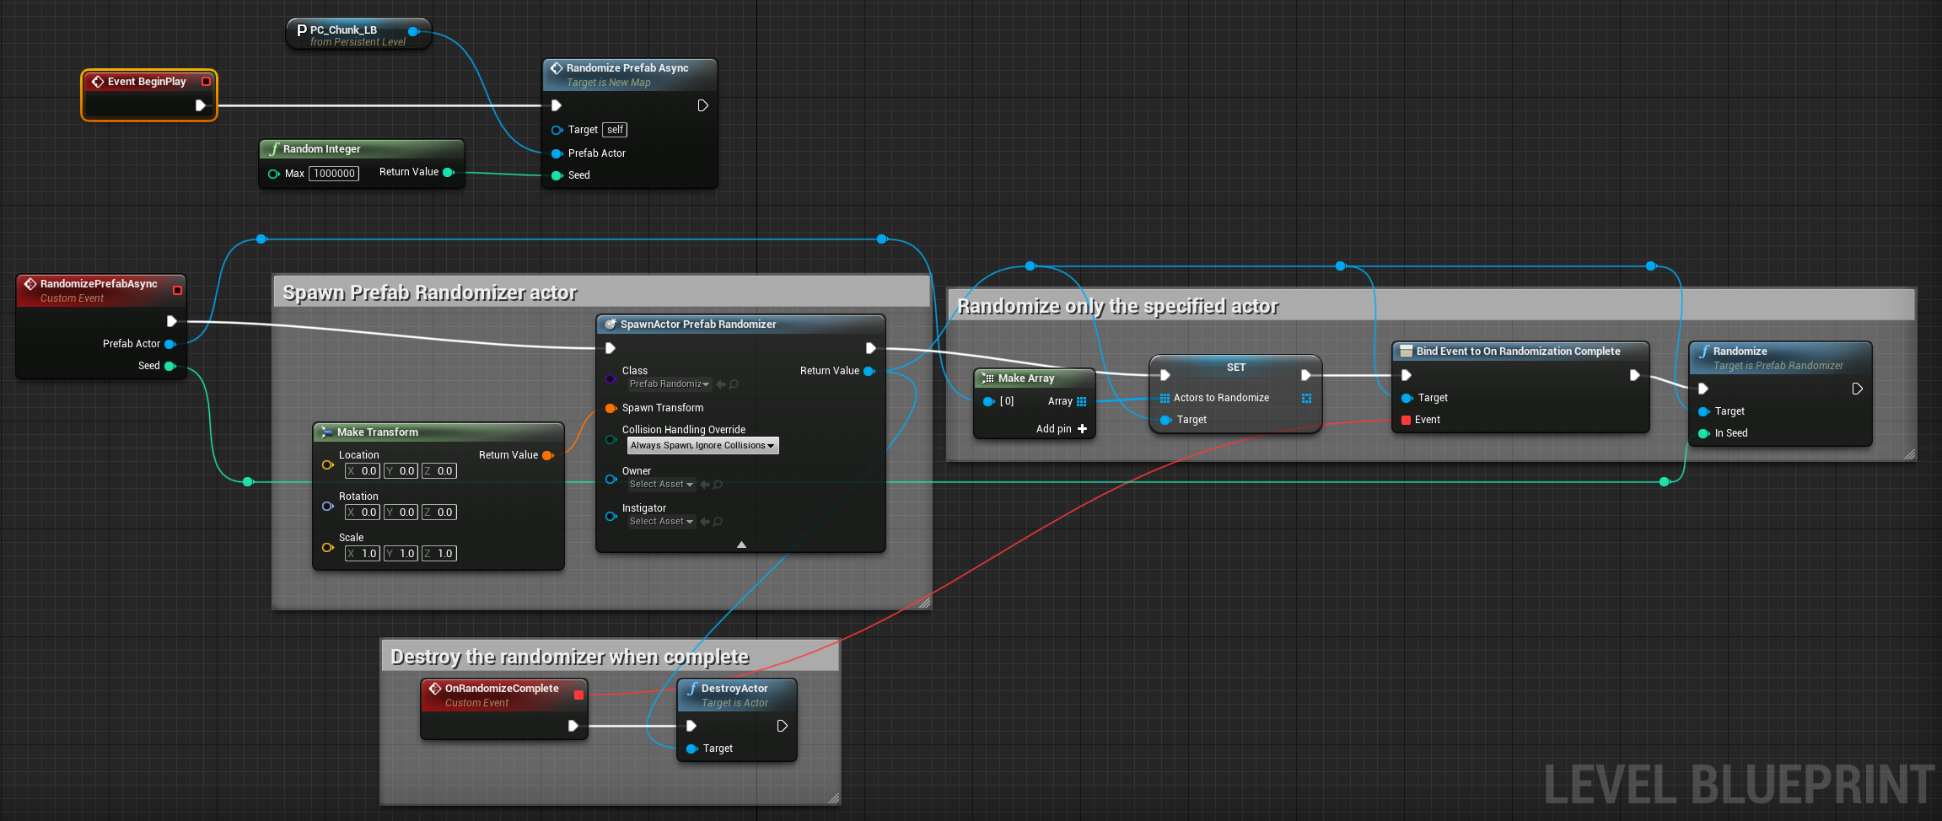Edit the Location X value field
The height and width of the screenshot is (821, 1942).
pyautogui.click(x=363, y=471)
